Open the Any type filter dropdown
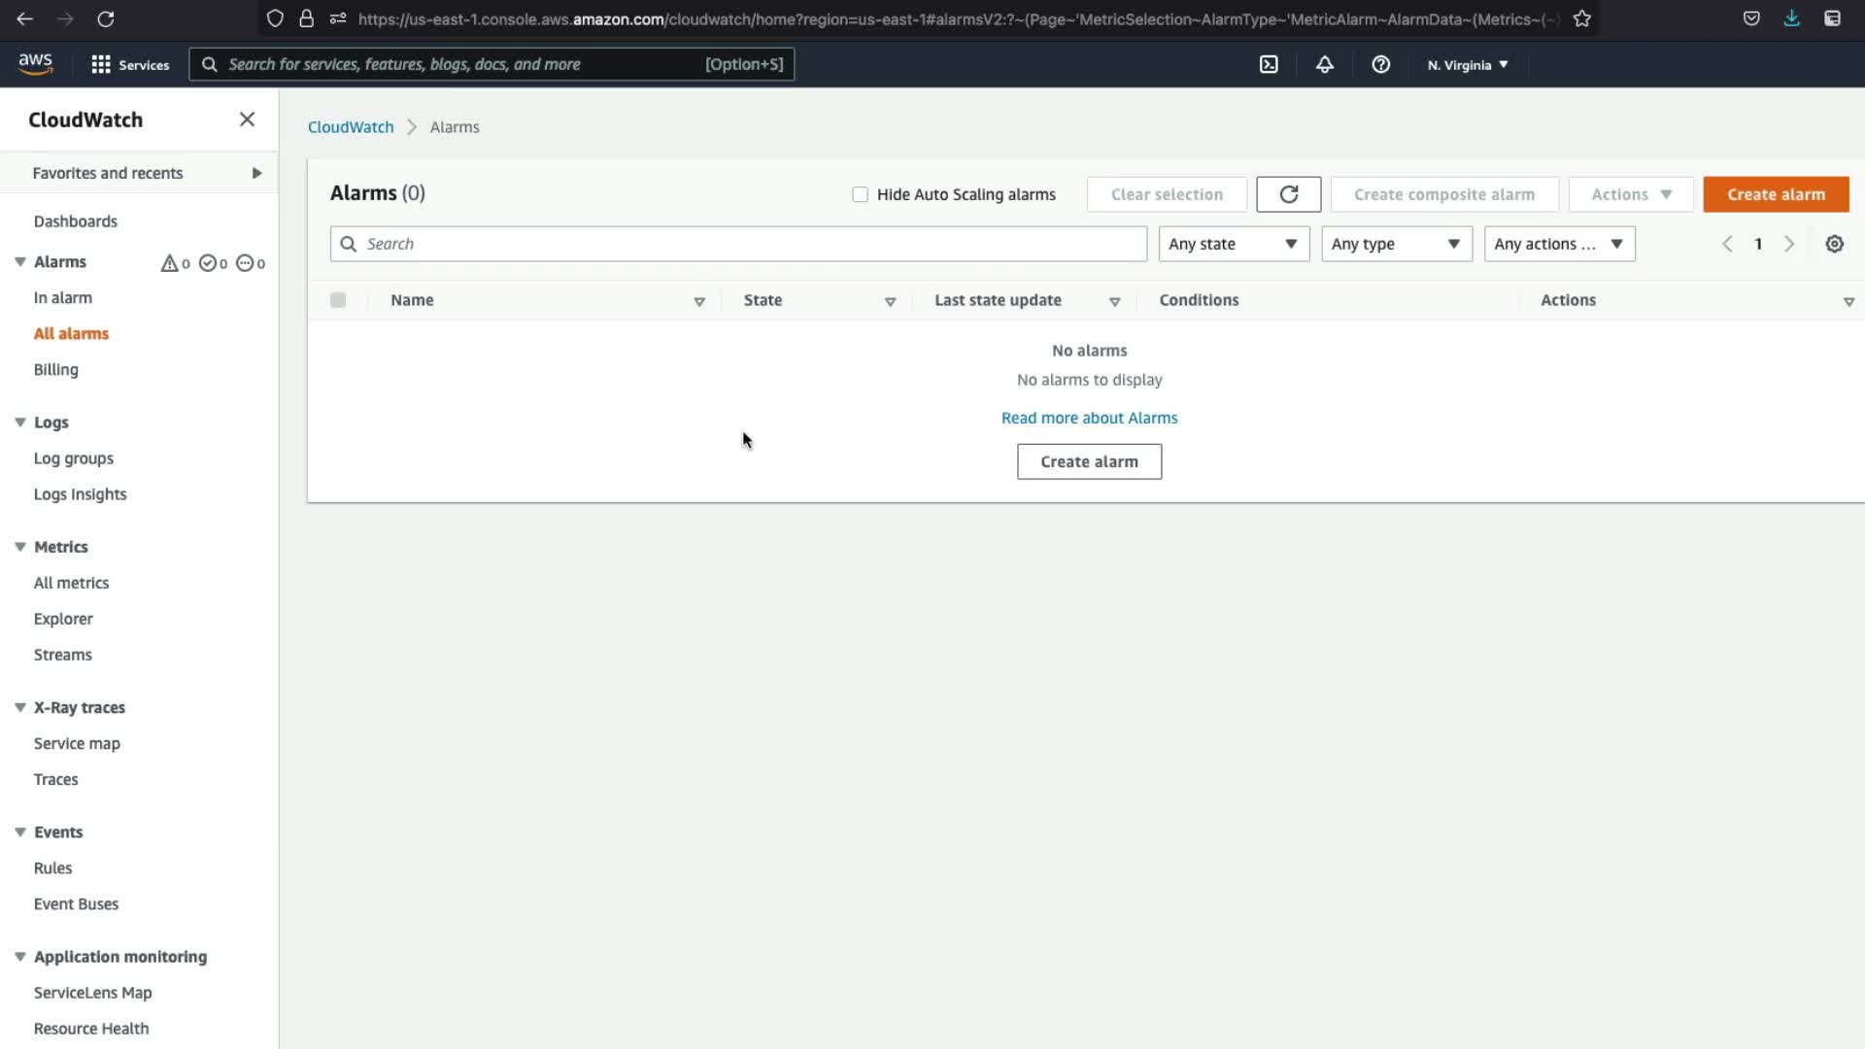 click(x=1396, y=244)
